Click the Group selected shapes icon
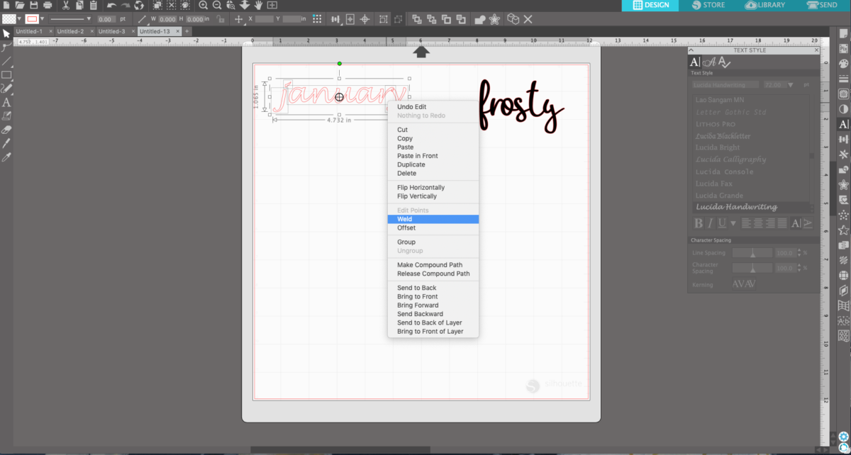This screenshot has width=851, height=455. [384, 19]
